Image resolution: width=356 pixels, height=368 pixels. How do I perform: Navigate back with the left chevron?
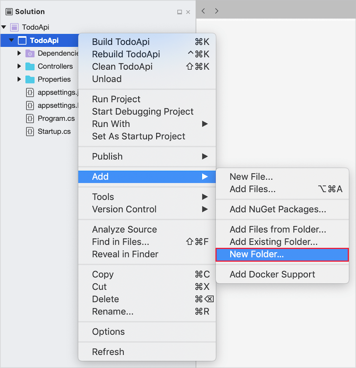click(203, 11)
